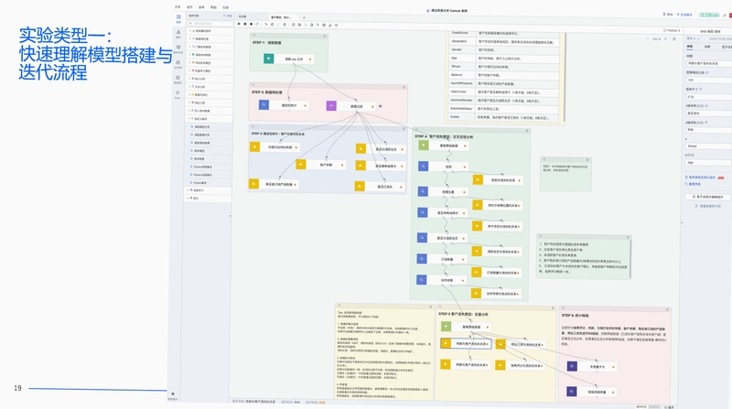732x409 pixels.
Task: Click the STEP 1: 读取数据 frame title
Action: coord(267,42)
